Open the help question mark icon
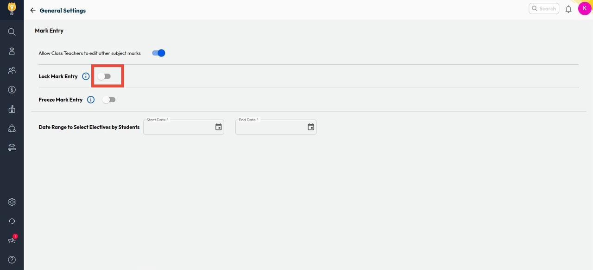The image size is (593, 270). tap(12, 260)
